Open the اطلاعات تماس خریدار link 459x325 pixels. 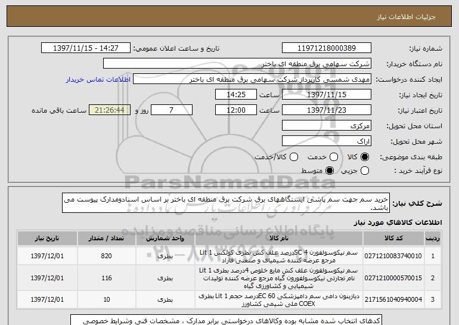coord(98,79)
